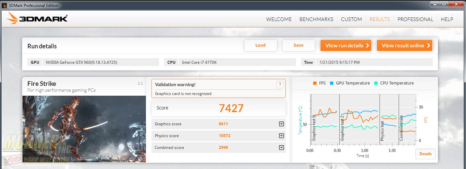Click View run details button
Image resolution: width=466 pixels, height=169 pixels.
(346, 45)
